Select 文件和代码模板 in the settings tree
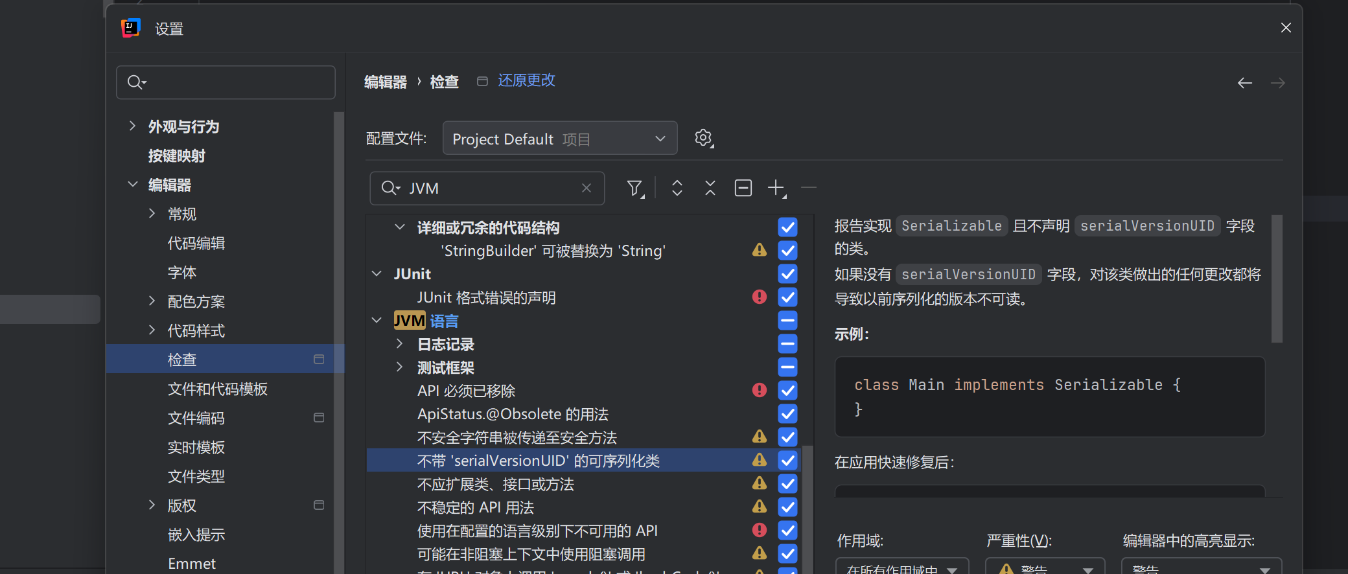This screenshot has width=1348, height=574. click(x=218, y=389)
